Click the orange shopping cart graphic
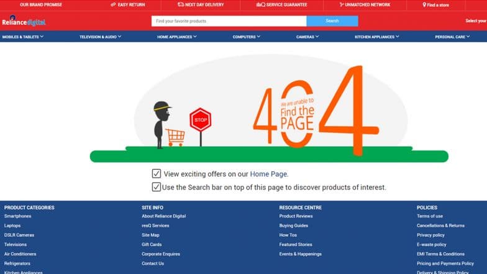Screen dimensions: 487x274 [175, 137]
